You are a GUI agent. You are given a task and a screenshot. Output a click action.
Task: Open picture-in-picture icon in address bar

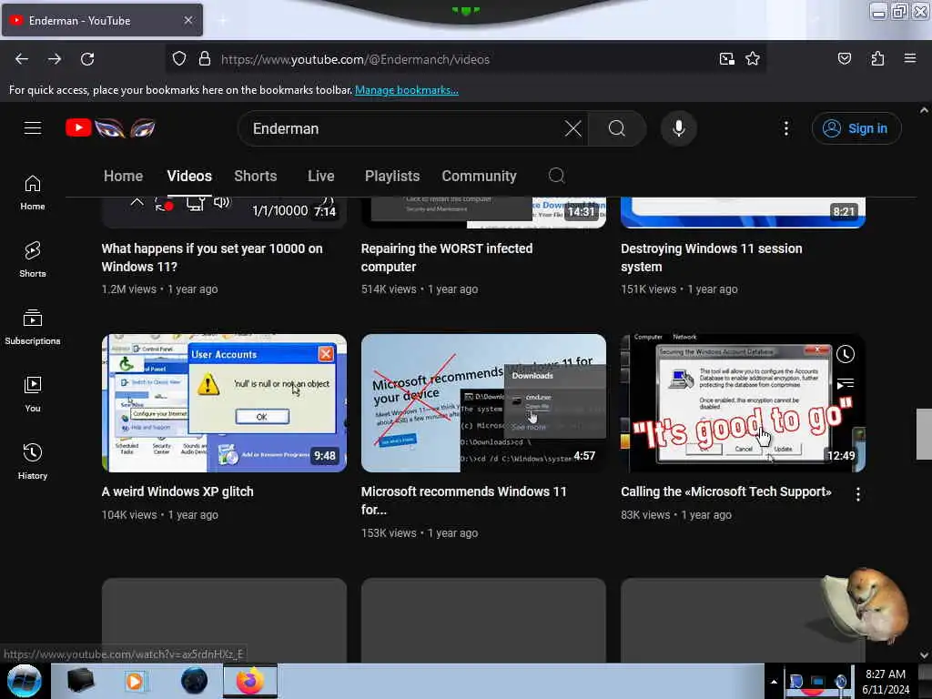pyautogui.click(x=726, y=59)
